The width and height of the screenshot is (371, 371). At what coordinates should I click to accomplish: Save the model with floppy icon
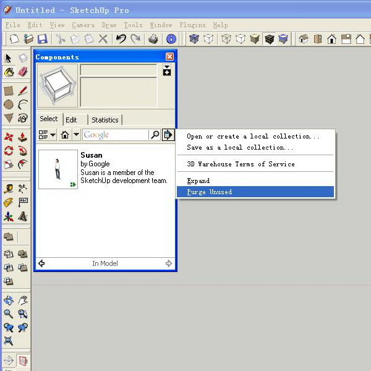tap(43, 39)
